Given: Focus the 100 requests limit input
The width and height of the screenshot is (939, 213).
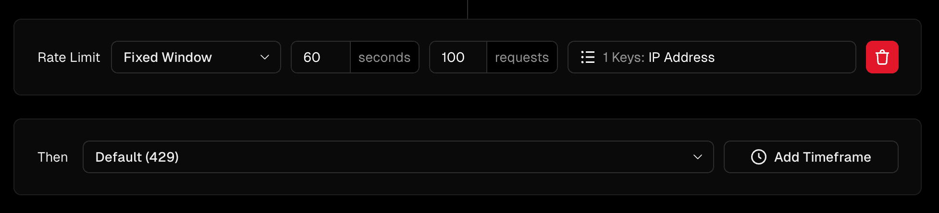Looking at the screenshot, I should click(458, 58).
